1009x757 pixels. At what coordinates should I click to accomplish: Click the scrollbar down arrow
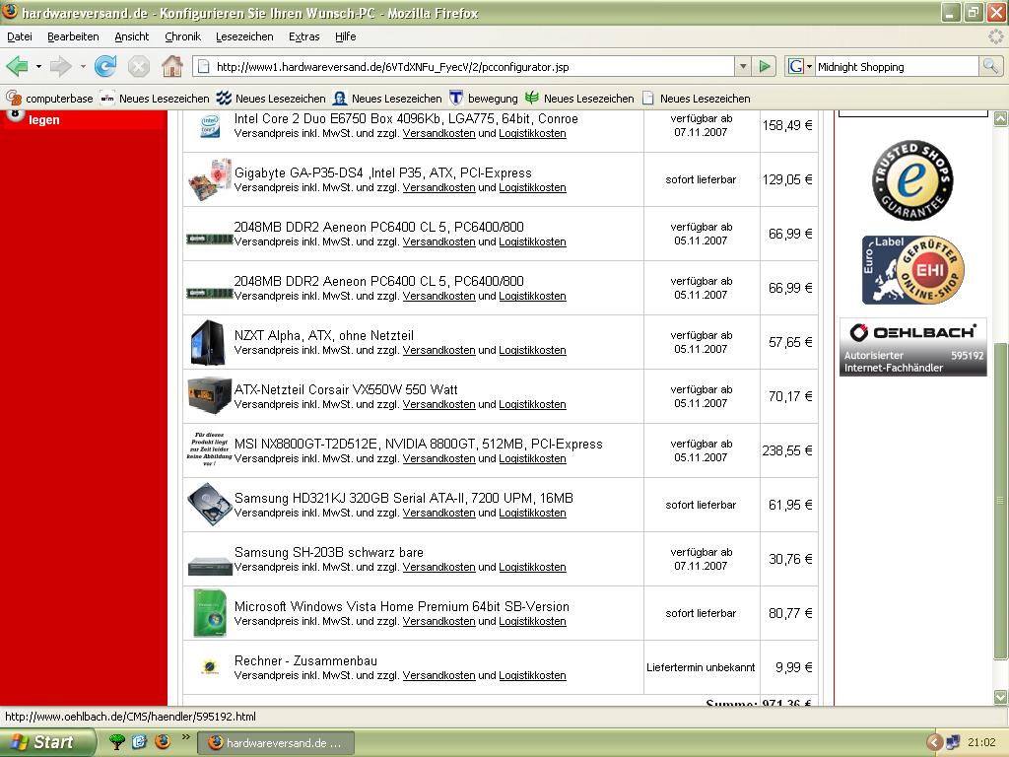[1001, 697]
